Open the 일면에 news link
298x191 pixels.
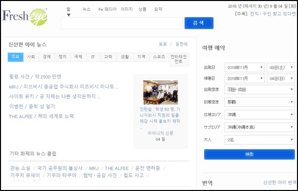point(181,44)
